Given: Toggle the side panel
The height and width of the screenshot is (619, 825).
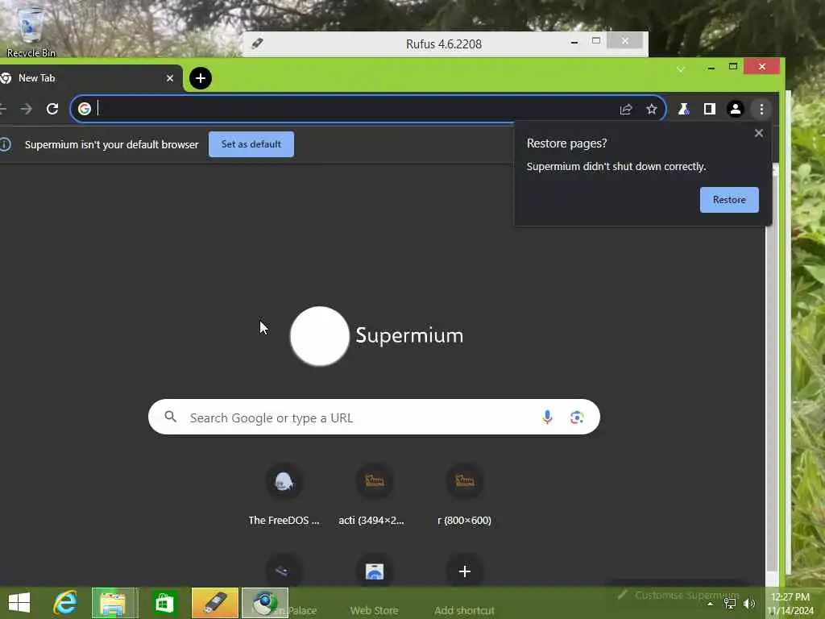Looking at the screenshot, I should 709,109.
